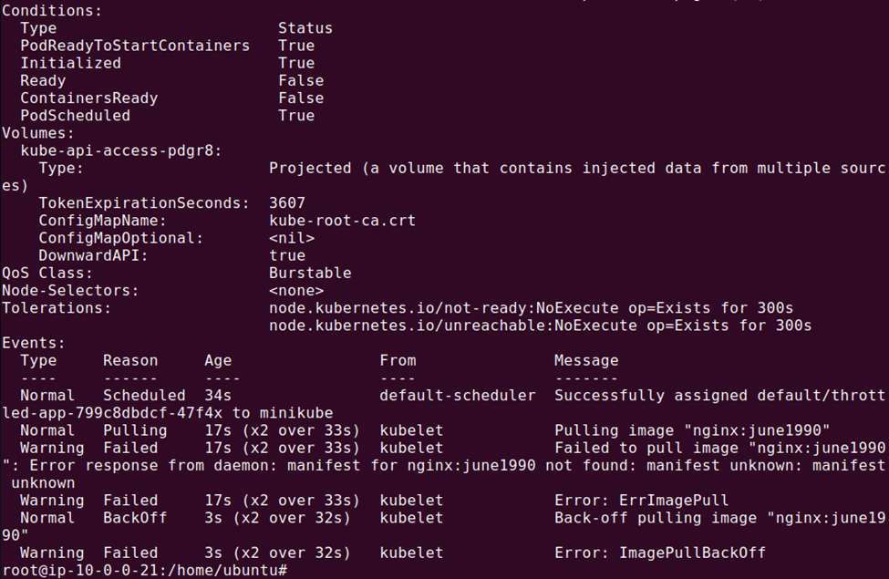Select the kube-api-access-pdgr8 volume name
This screenshot has width=889, height=579.
coord(120,150)
